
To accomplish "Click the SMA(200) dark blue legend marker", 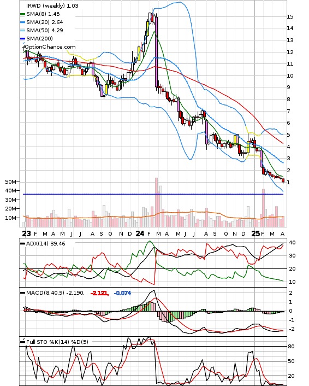I will (22, 39).
